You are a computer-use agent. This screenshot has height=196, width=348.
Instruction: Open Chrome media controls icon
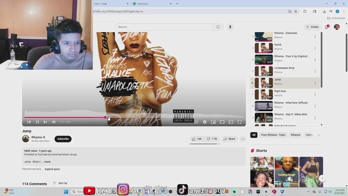[331, 11]
